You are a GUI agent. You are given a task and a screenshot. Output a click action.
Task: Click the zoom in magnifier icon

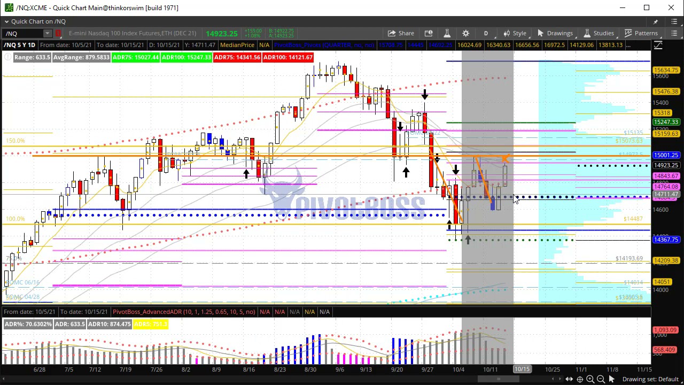point(590,379)
